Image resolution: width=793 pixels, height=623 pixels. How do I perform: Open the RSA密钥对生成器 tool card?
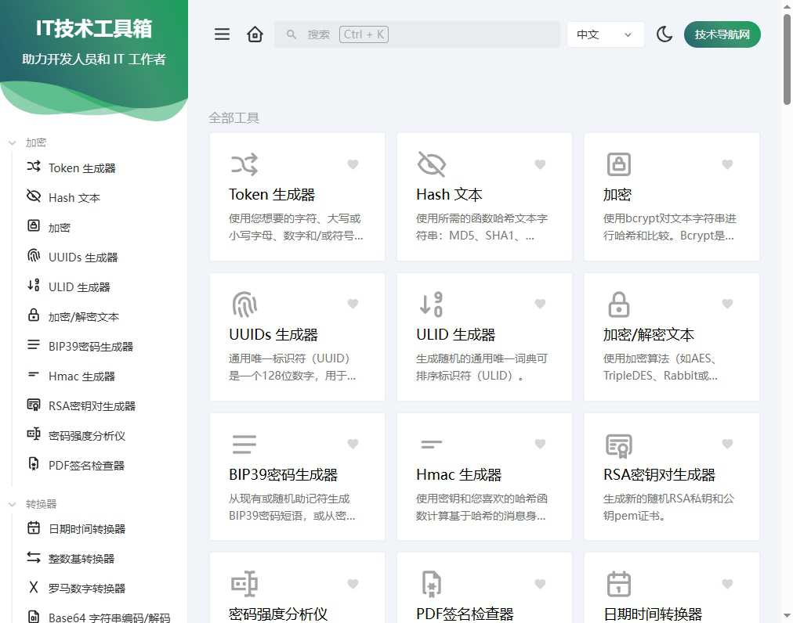coord(672,476)
